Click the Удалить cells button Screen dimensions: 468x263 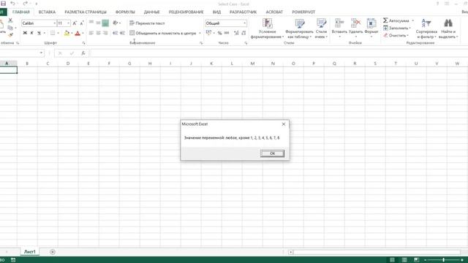355,28
